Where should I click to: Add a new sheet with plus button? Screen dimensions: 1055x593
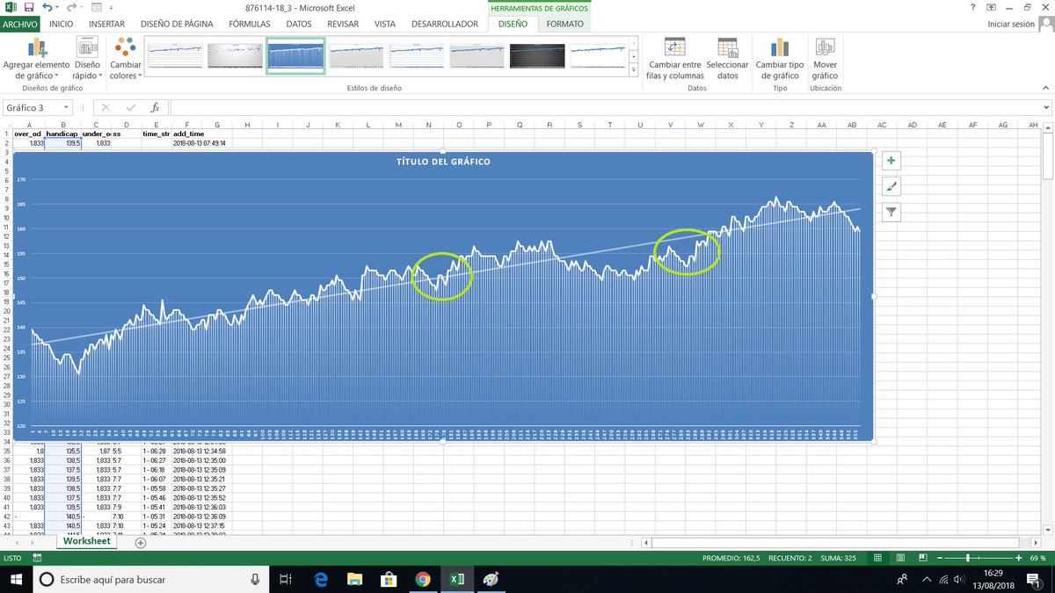click(x=140, y=543)
